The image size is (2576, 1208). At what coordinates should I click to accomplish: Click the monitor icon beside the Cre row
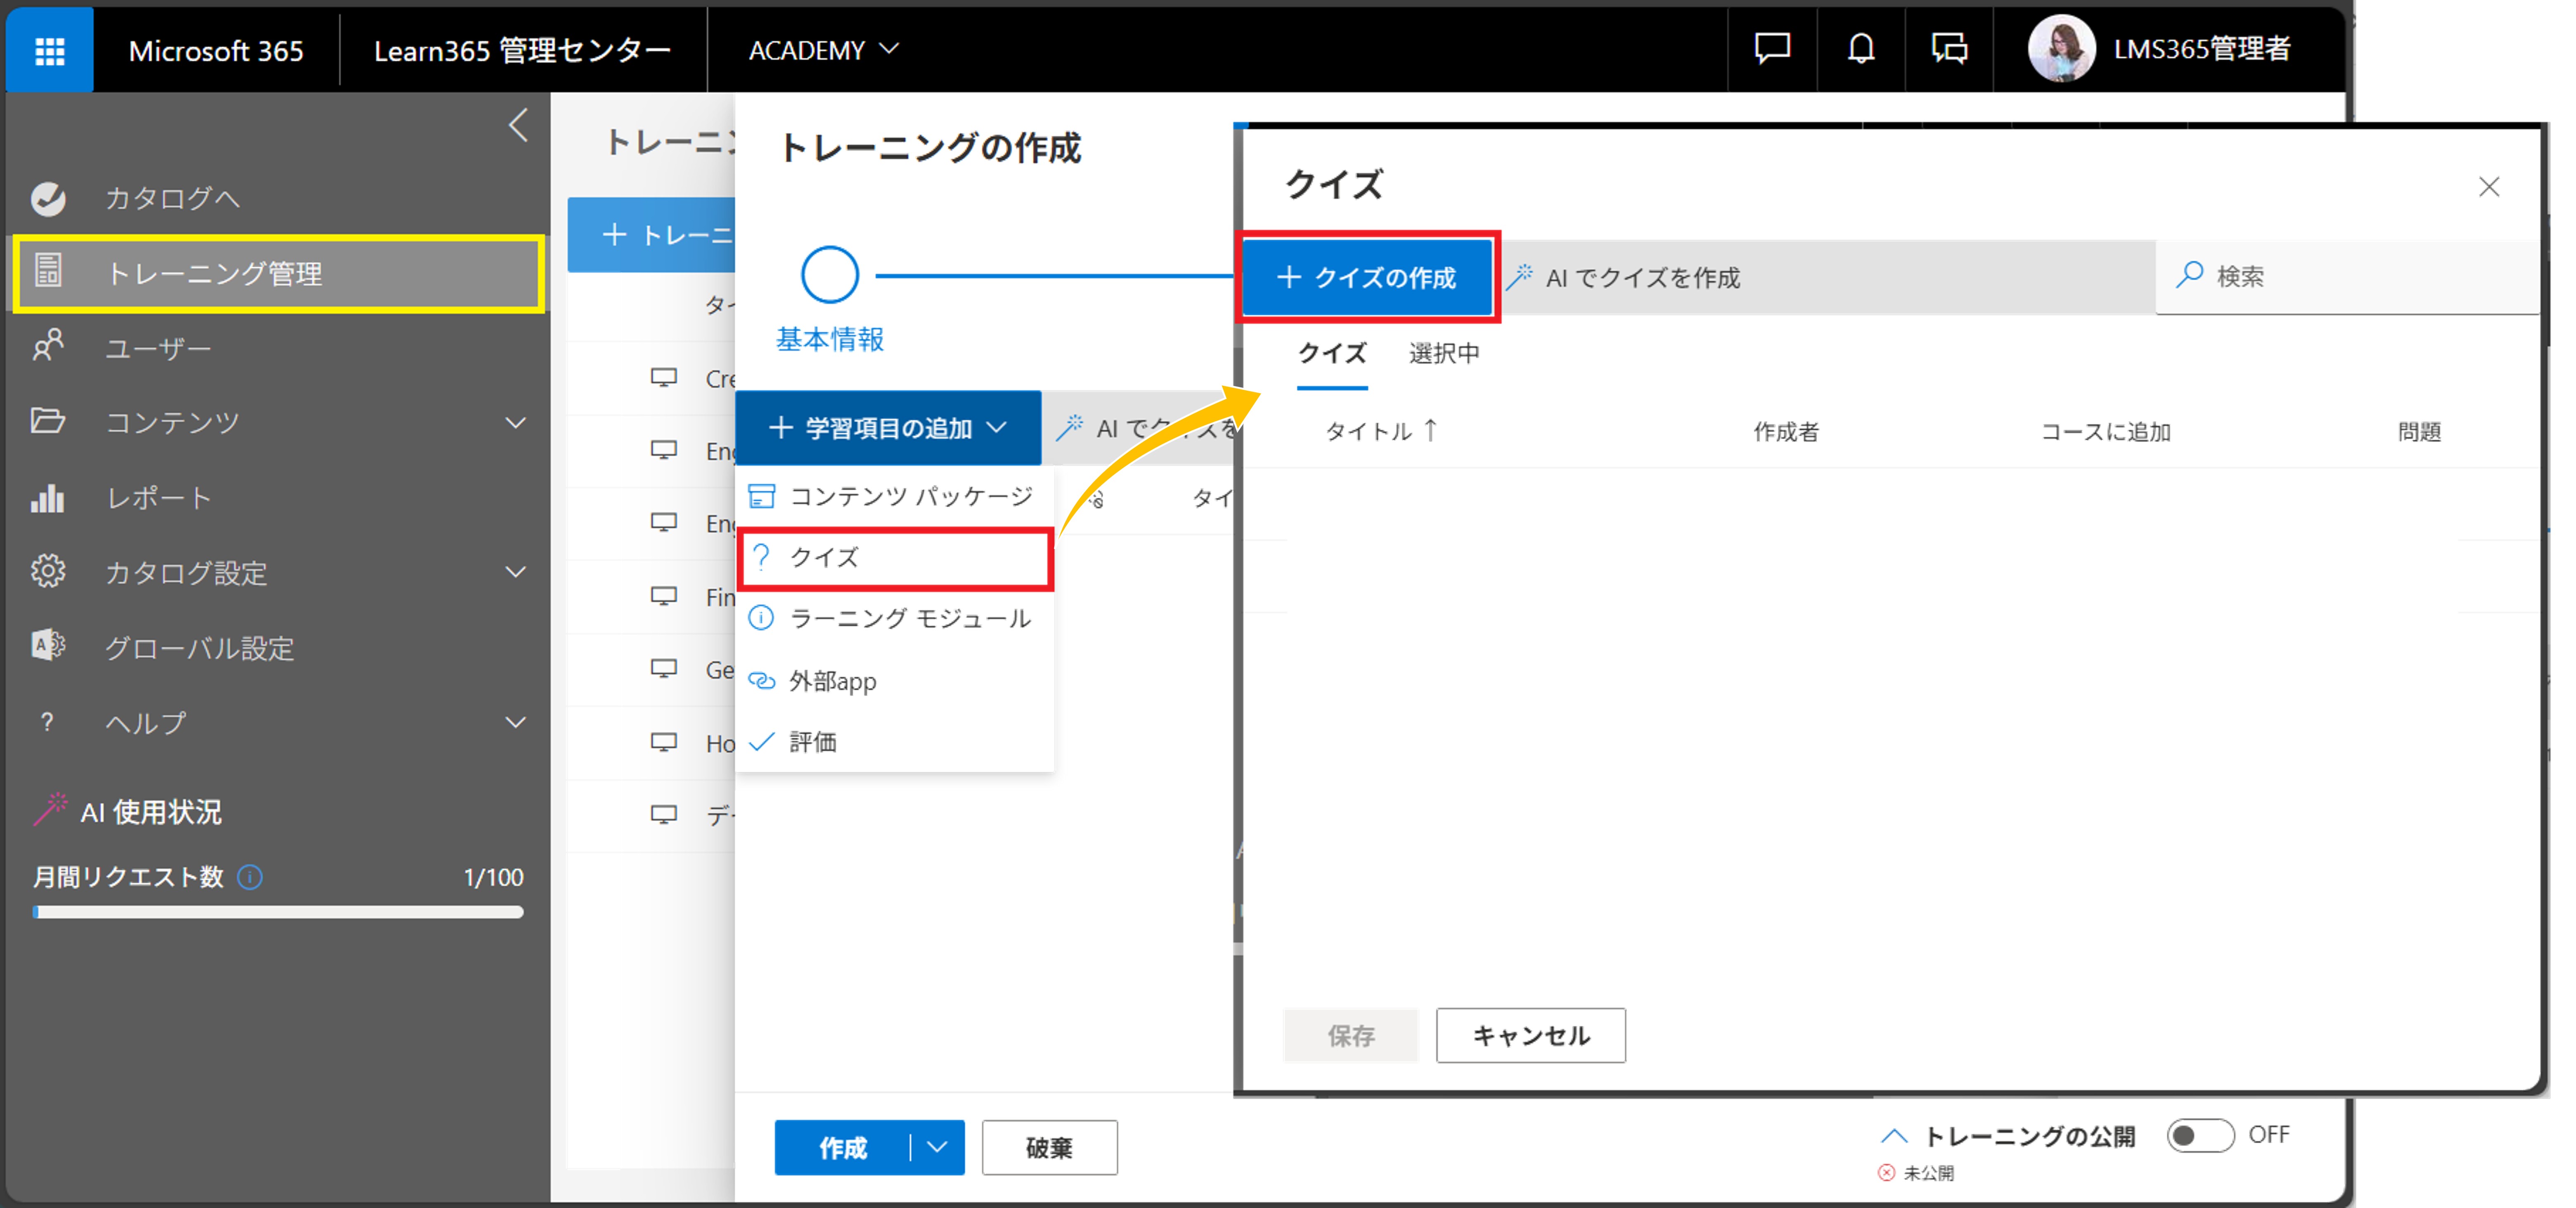pyautogui.click(x=664, y=378)
